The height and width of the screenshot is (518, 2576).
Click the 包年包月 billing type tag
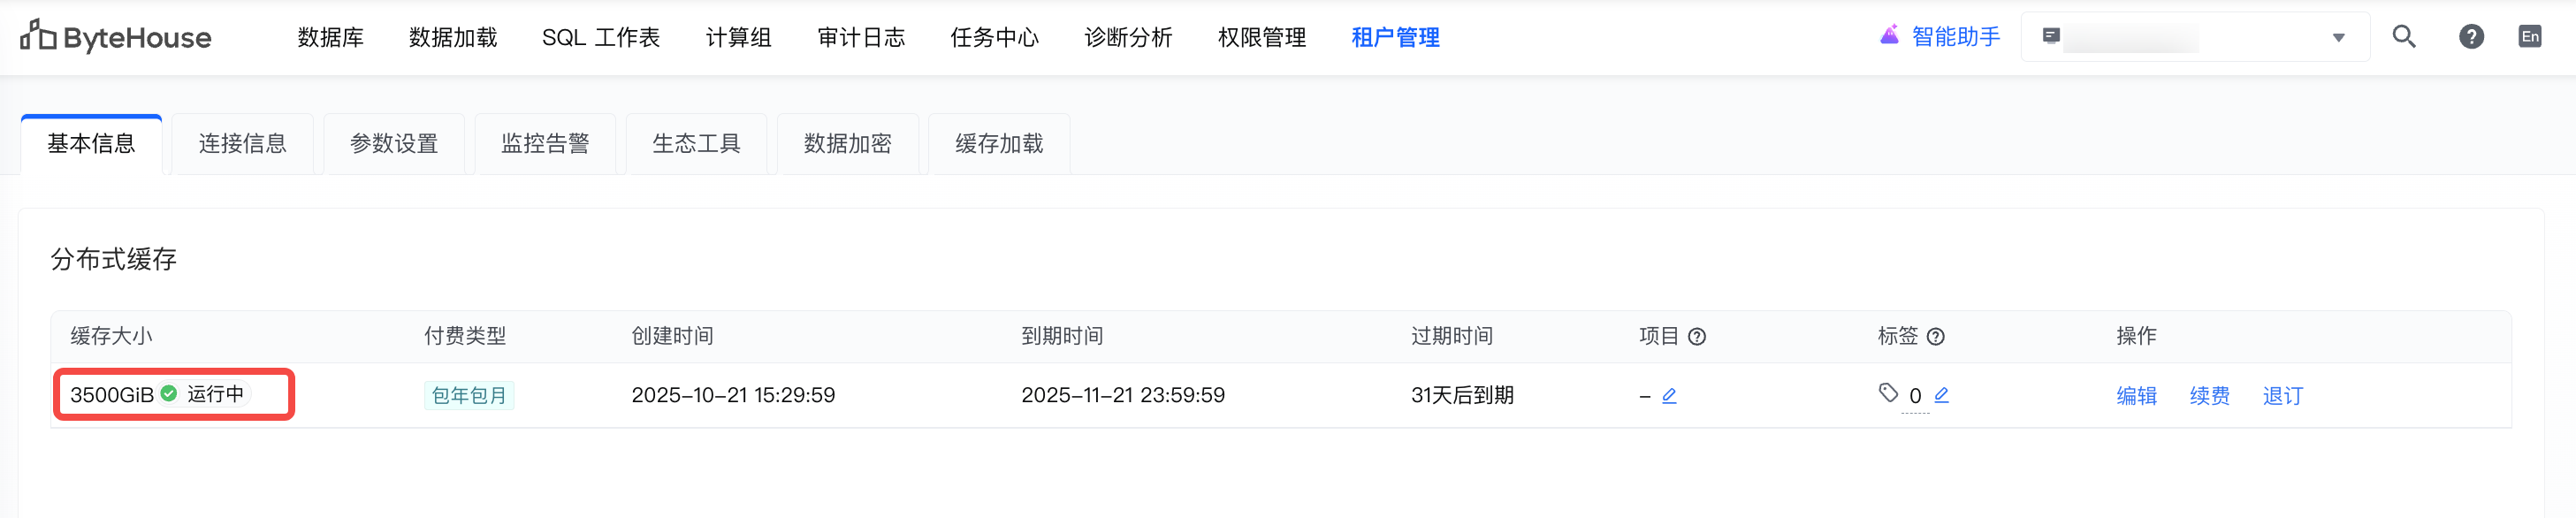[469, 396]
